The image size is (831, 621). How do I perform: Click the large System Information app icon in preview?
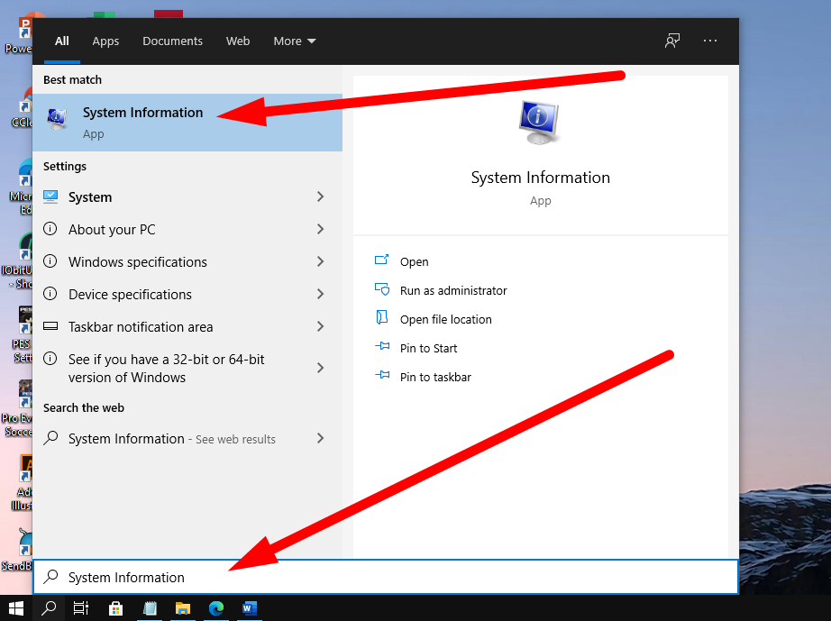point(539,123)
